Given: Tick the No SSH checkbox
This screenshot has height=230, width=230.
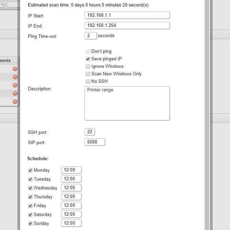Looking at the screenshot, I should click(x=88, y=81).
